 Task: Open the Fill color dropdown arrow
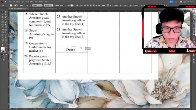click(13, 5)
